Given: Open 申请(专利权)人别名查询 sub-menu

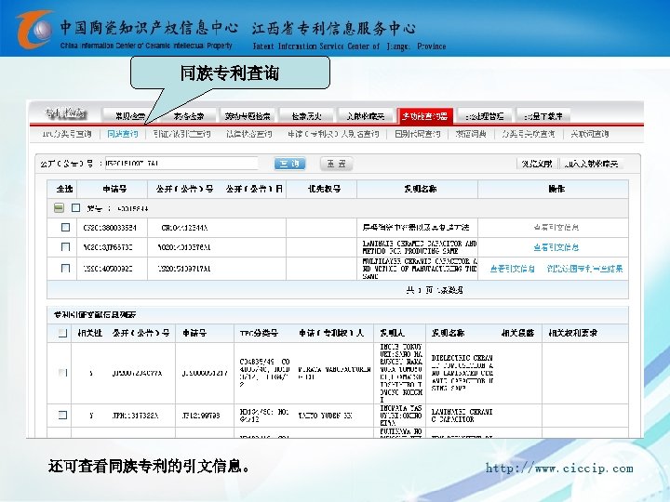Looking at the screenshot, I should 333,134.
